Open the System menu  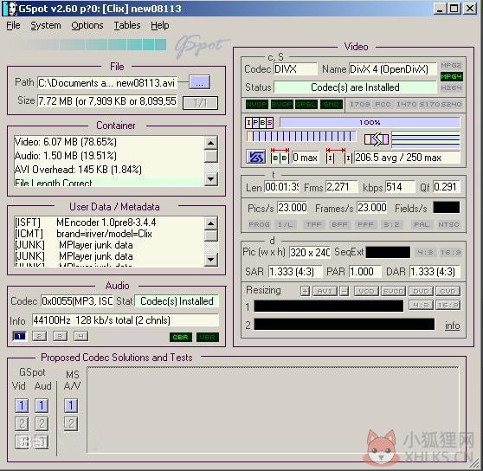(x=46, y=26)
